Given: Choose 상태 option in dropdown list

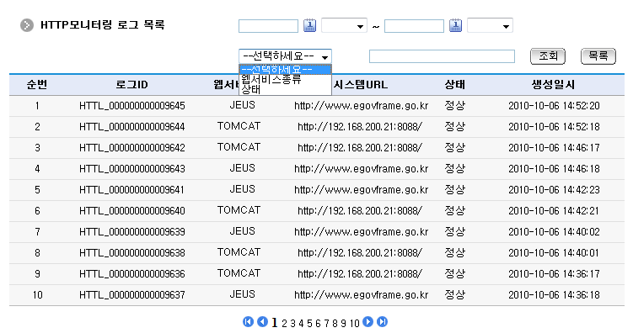Looking at the screenshot, I should coord(285,89).
